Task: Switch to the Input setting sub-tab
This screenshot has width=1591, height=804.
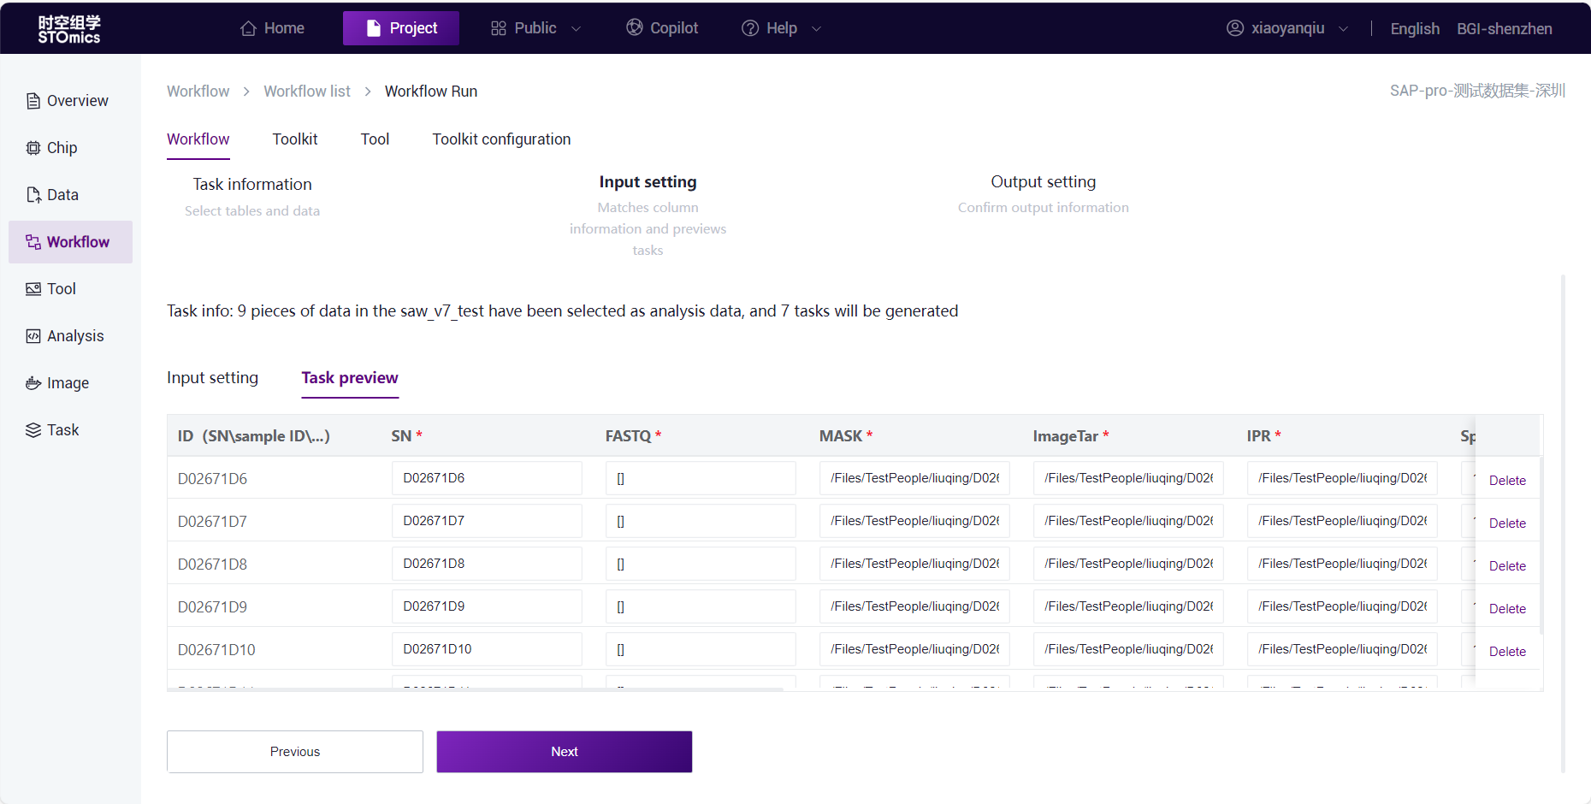Action: (212, 378)
